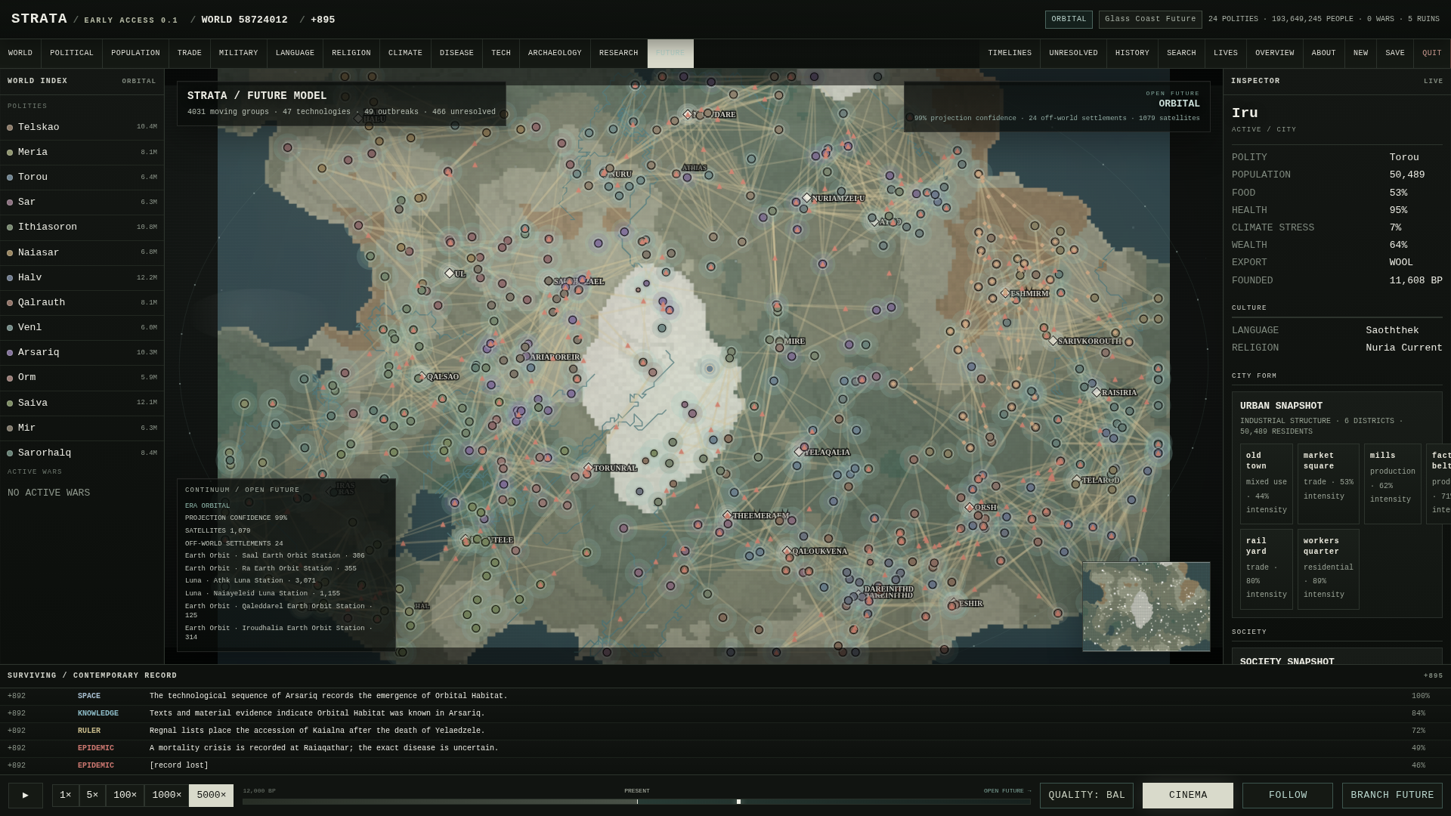Select the Eshmirm city diamond marker

[x=1006, y=293]
